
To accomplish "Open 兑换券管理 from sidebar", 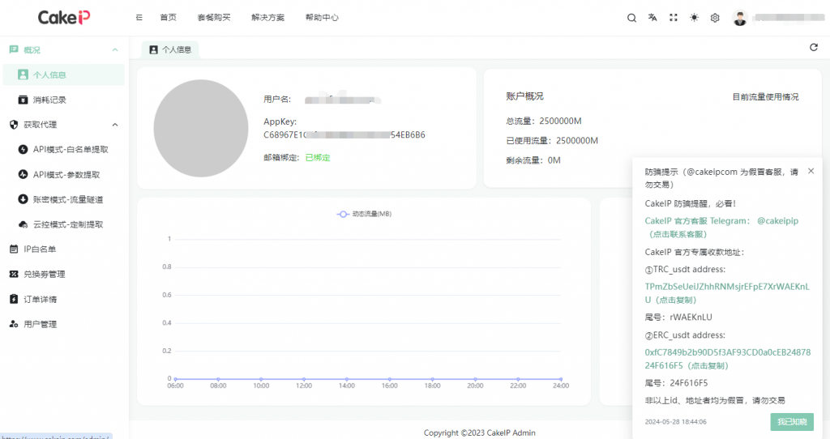I will (x=45, y=275).
